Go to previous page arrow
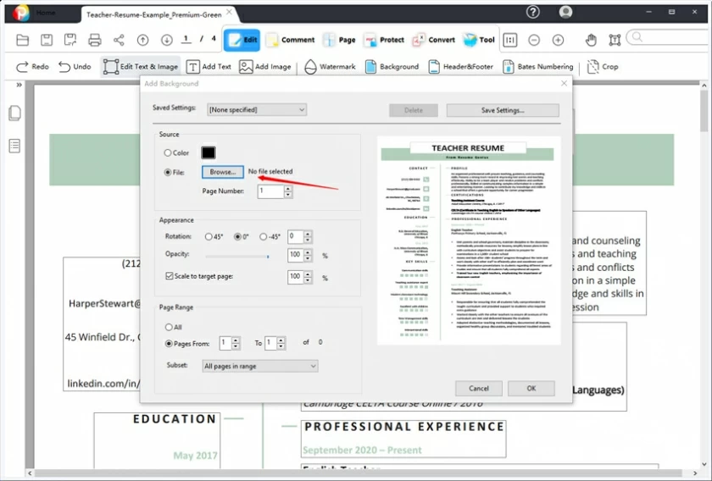Viewport: 712px width, 481px height. click(x=142, y=40)
